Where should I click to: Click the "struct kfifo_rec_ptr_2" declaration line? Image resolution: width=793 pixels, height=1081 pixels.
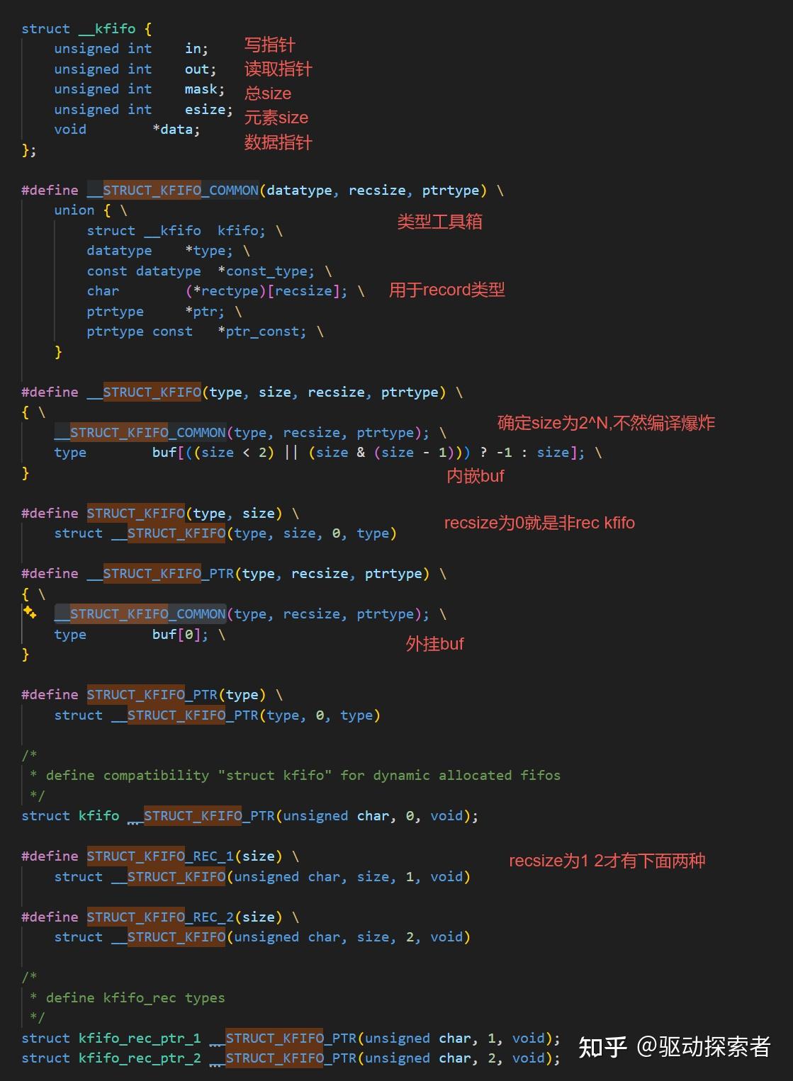tap(291, 1058)
